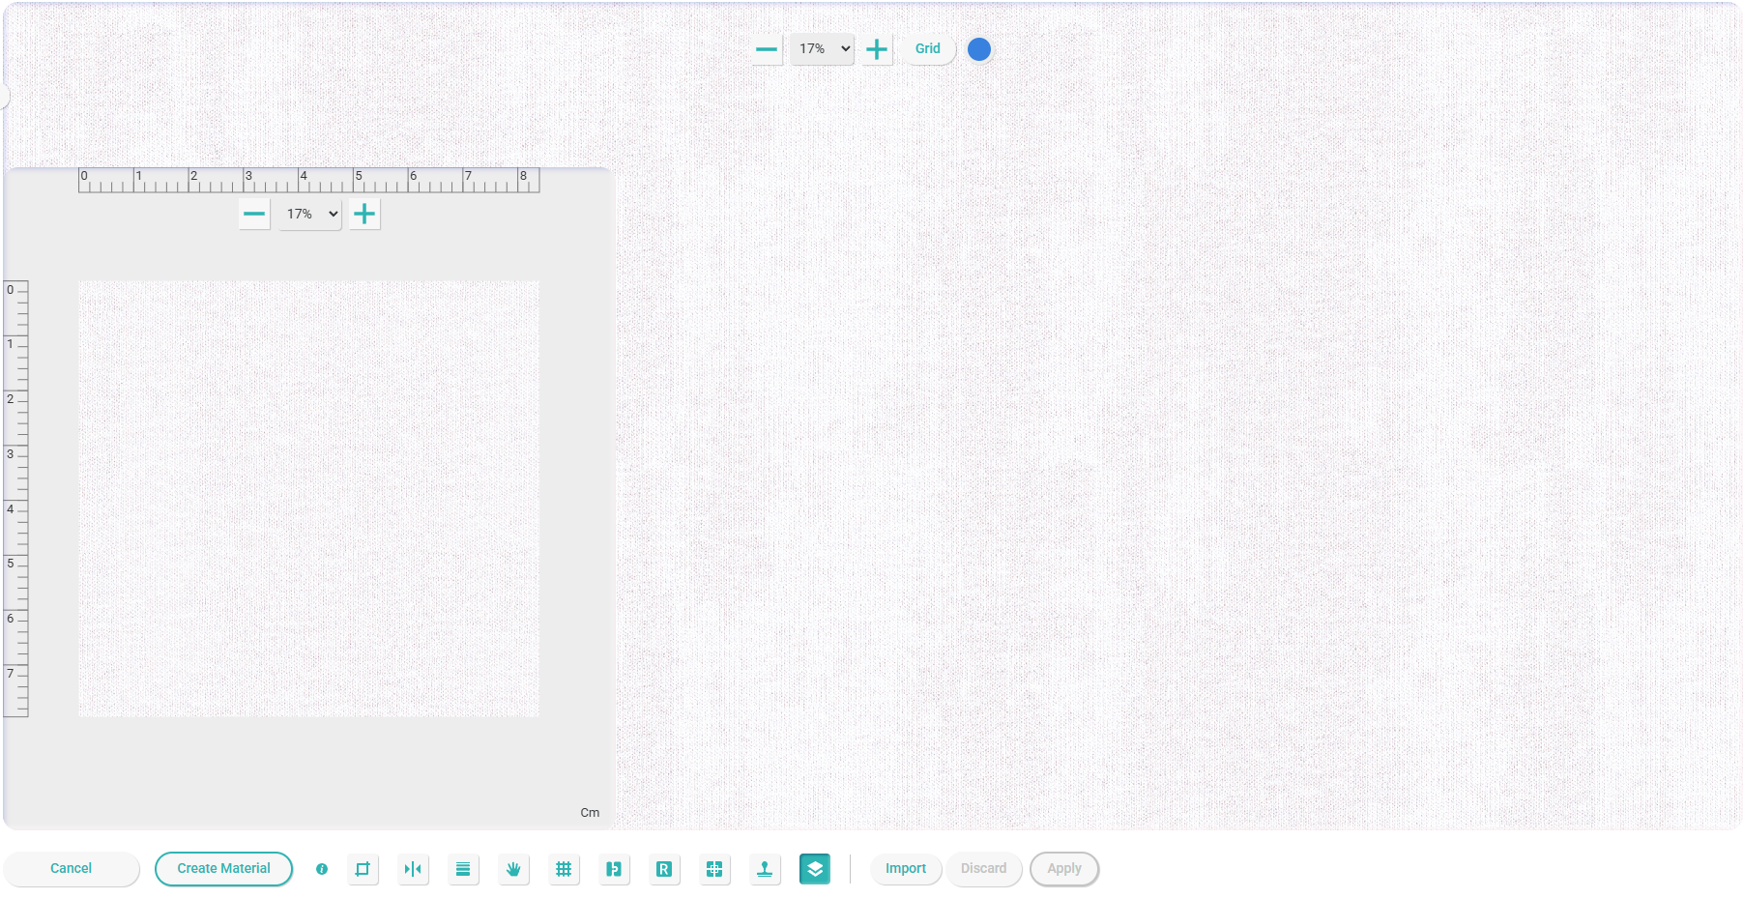Open the top 17% zoom dropdown
The width and height of the screenshot is (1743, 898).
click(x=822, y=49)
